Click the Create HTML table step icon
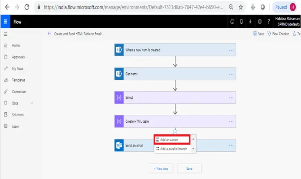The image size is (301, 179). 119,121
